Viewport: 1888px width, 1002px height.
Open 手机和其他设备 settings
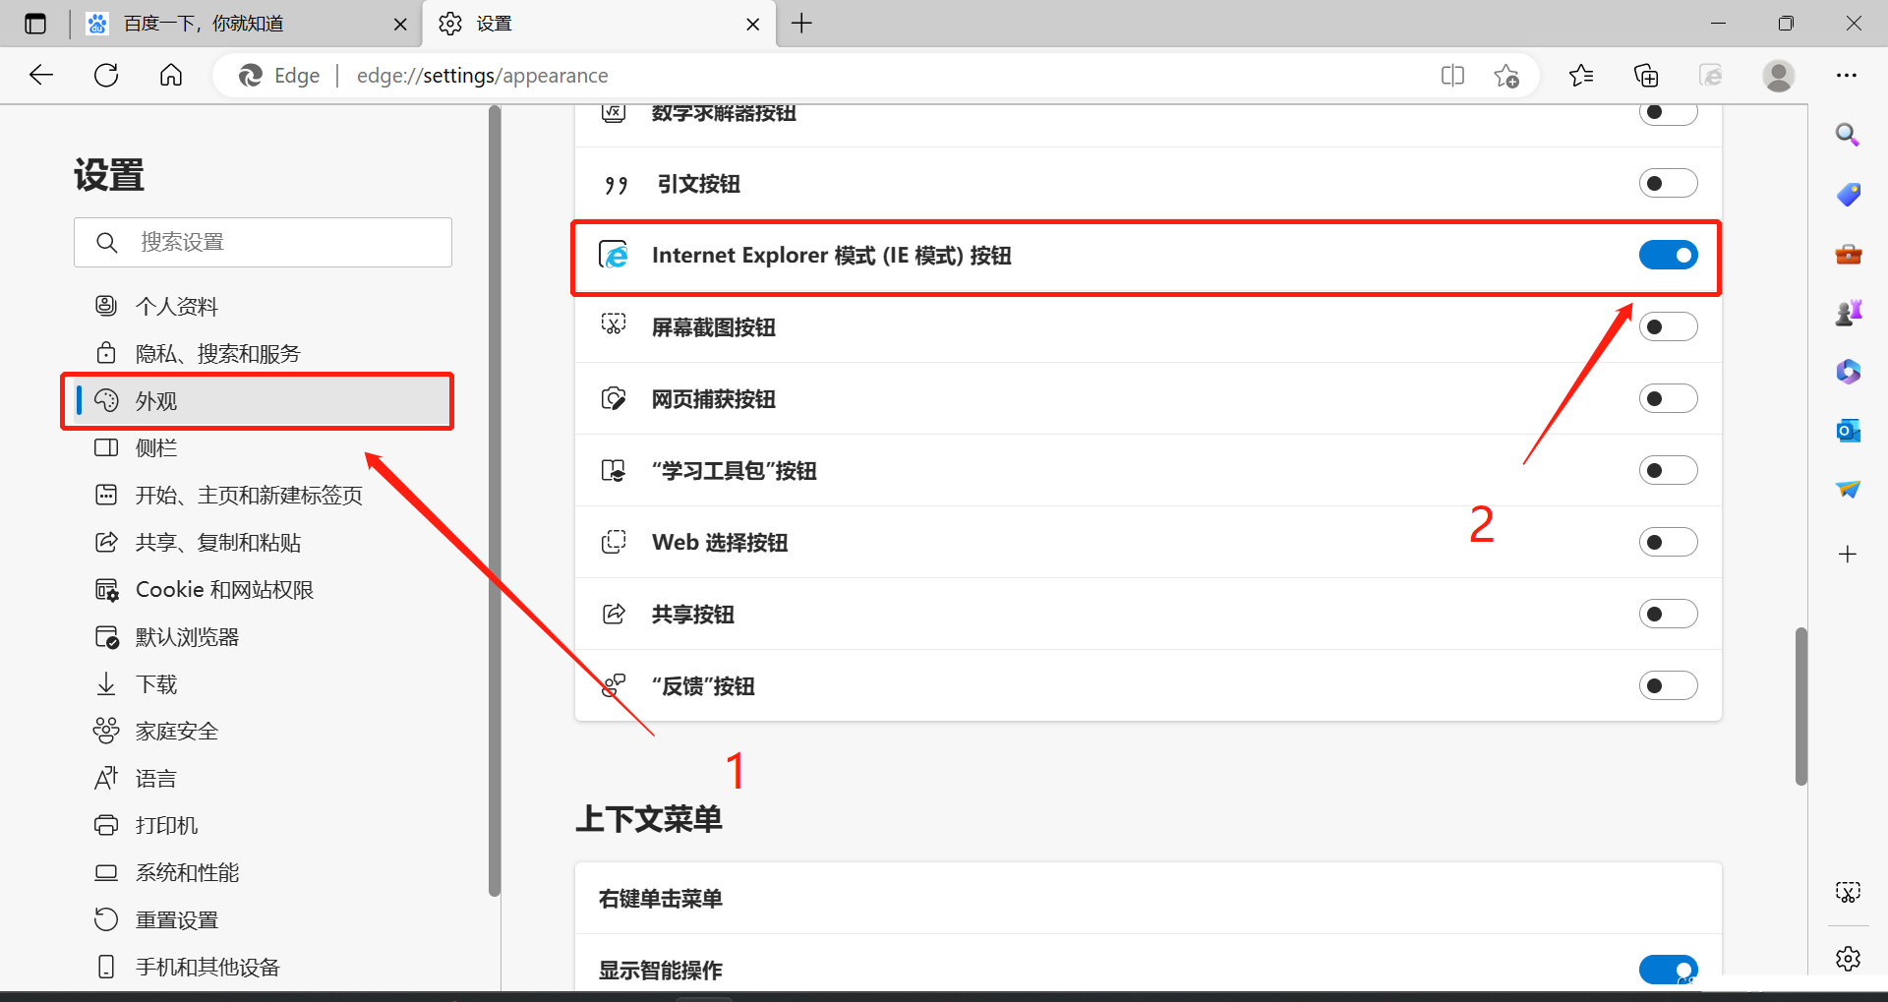(263, 968)
